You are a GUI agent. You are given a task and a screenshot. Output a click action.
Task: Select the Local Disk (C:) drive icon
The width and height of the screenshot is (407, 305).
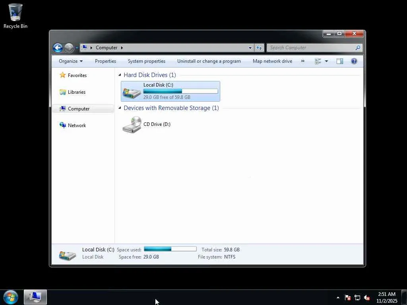point(132,93)
